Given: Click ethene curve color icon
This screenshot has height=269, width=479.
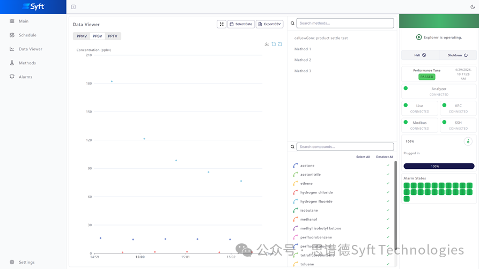Looking at the screenshot, I should click(x=296, y=183).
